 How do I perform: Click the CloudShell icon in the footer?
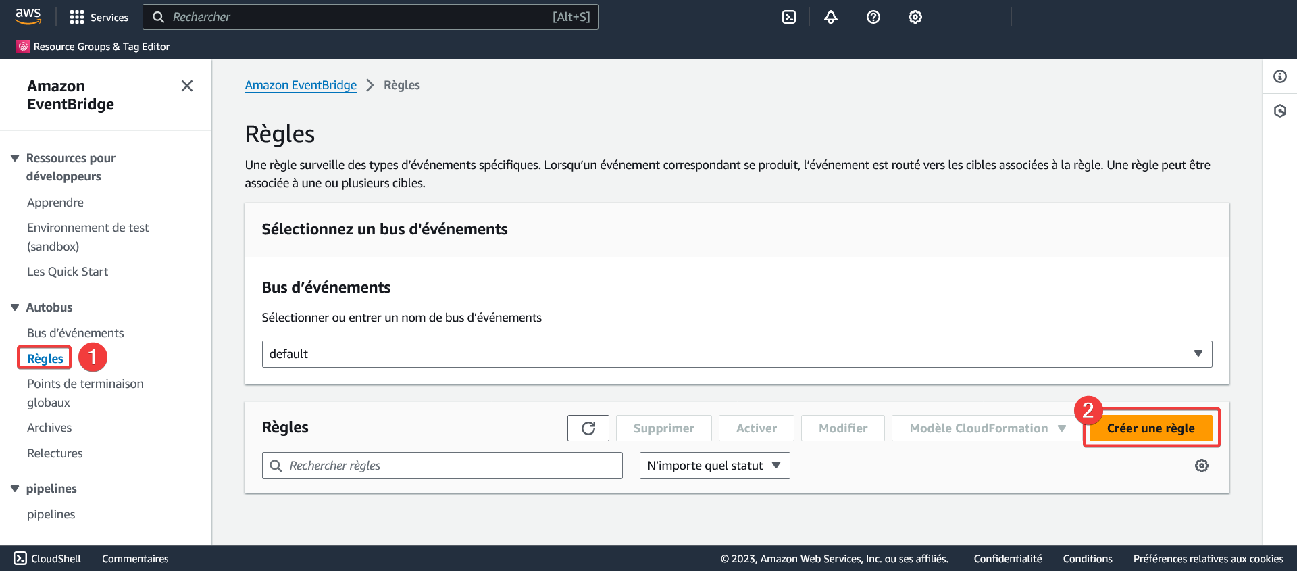(x=20, y=558)
